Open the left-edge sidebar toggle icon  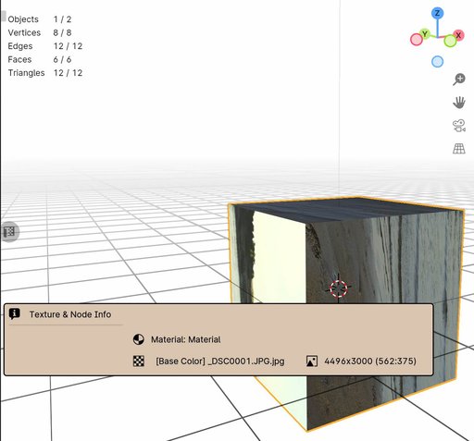click(9, 232)
